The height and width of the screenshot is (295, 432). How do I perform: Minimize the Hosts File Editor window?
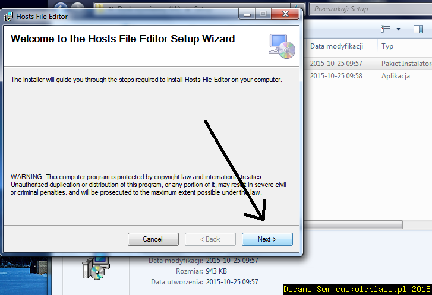[x=247, y=14]
